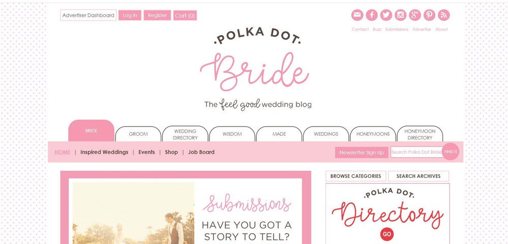Viewport: 508px width, 244px height.
Task: Click the Newsletter Sign Up button
Action: (362, 152)
